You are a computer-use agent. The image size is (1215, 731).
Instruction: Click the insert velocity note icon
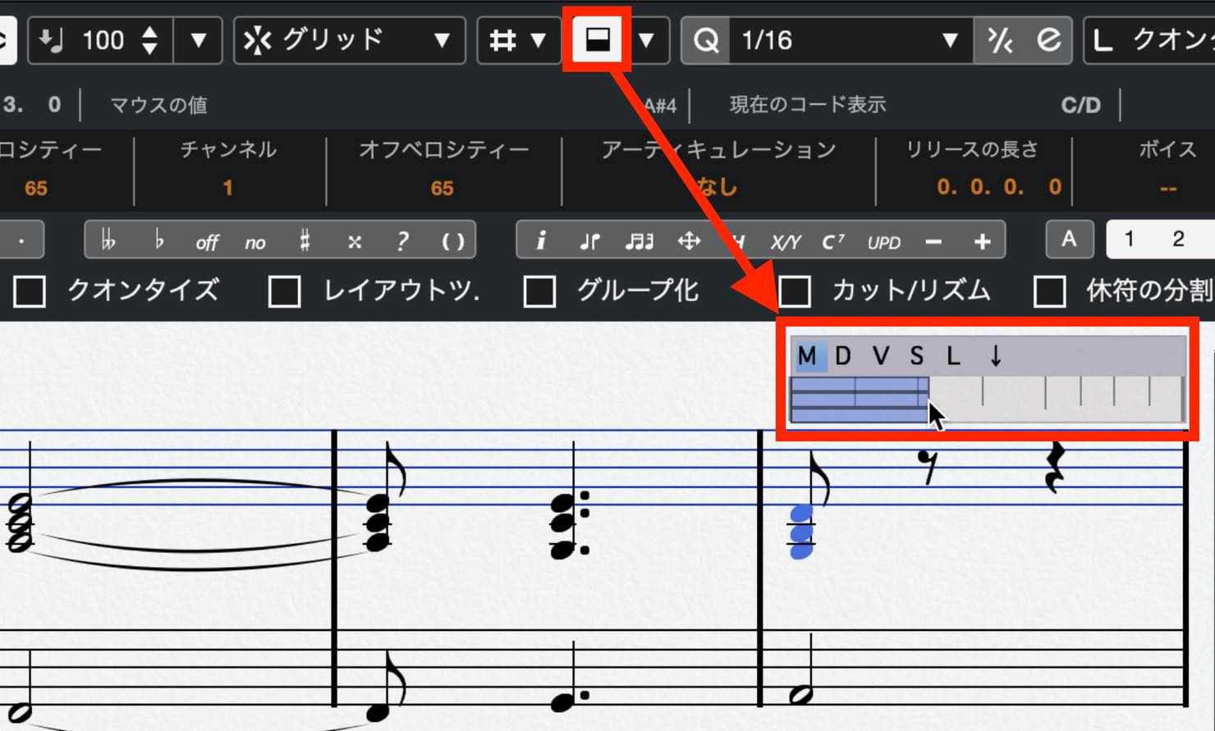(51, 39)
